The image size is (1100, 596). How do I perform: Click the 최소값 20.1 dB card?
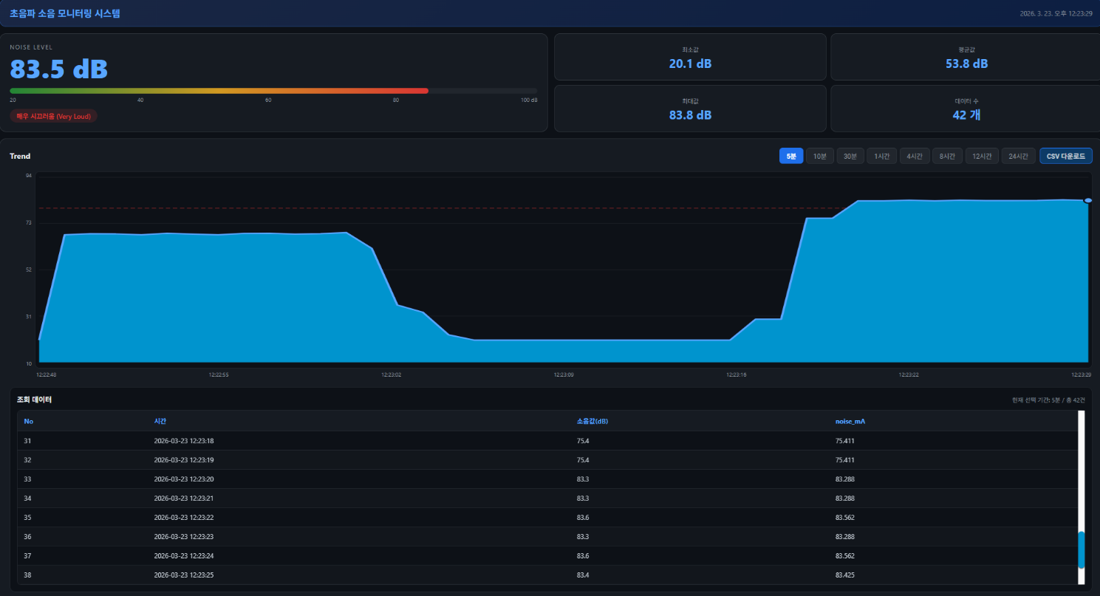(689, 57)
